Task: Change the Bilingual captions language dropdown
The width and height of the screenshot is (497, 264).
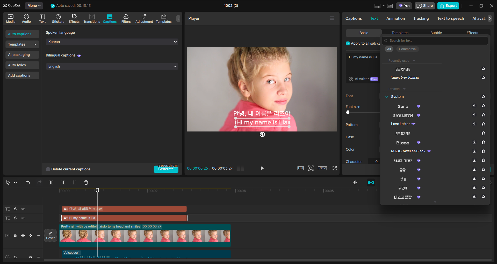Action: click(112, 66)
